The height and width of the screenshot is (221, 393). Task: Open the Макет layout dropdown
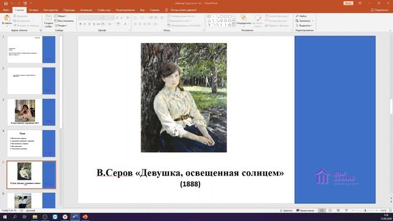pyautogui.click(x=61, y=16)
